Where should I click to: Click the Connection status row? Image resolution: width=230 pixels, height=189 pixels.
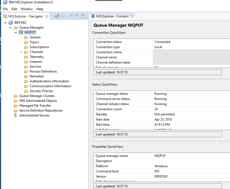pyautogui.click(x=162, y=42)
